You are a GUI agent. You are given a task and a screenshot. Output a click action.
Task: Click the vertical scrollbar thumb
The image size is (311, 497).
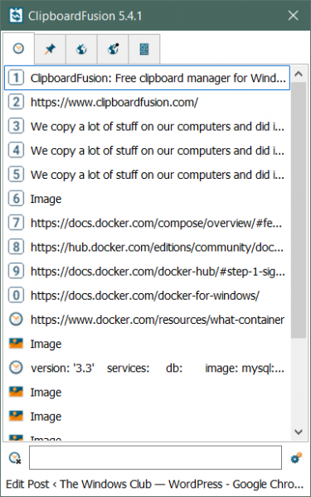pyautogui.click(x=299, y=210)
